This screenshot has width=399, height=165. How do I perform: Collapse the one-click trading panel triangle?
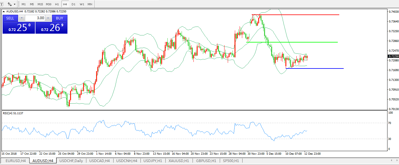[4, 11]
